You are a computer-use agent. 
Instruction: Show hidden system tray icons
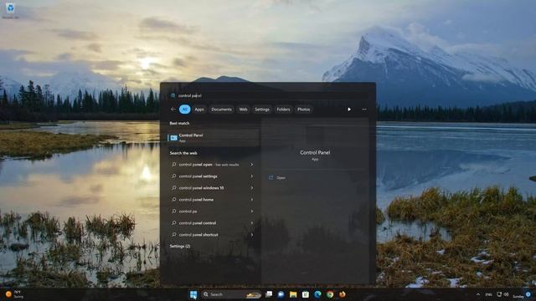pyautogui.click(x=478, y=294)
